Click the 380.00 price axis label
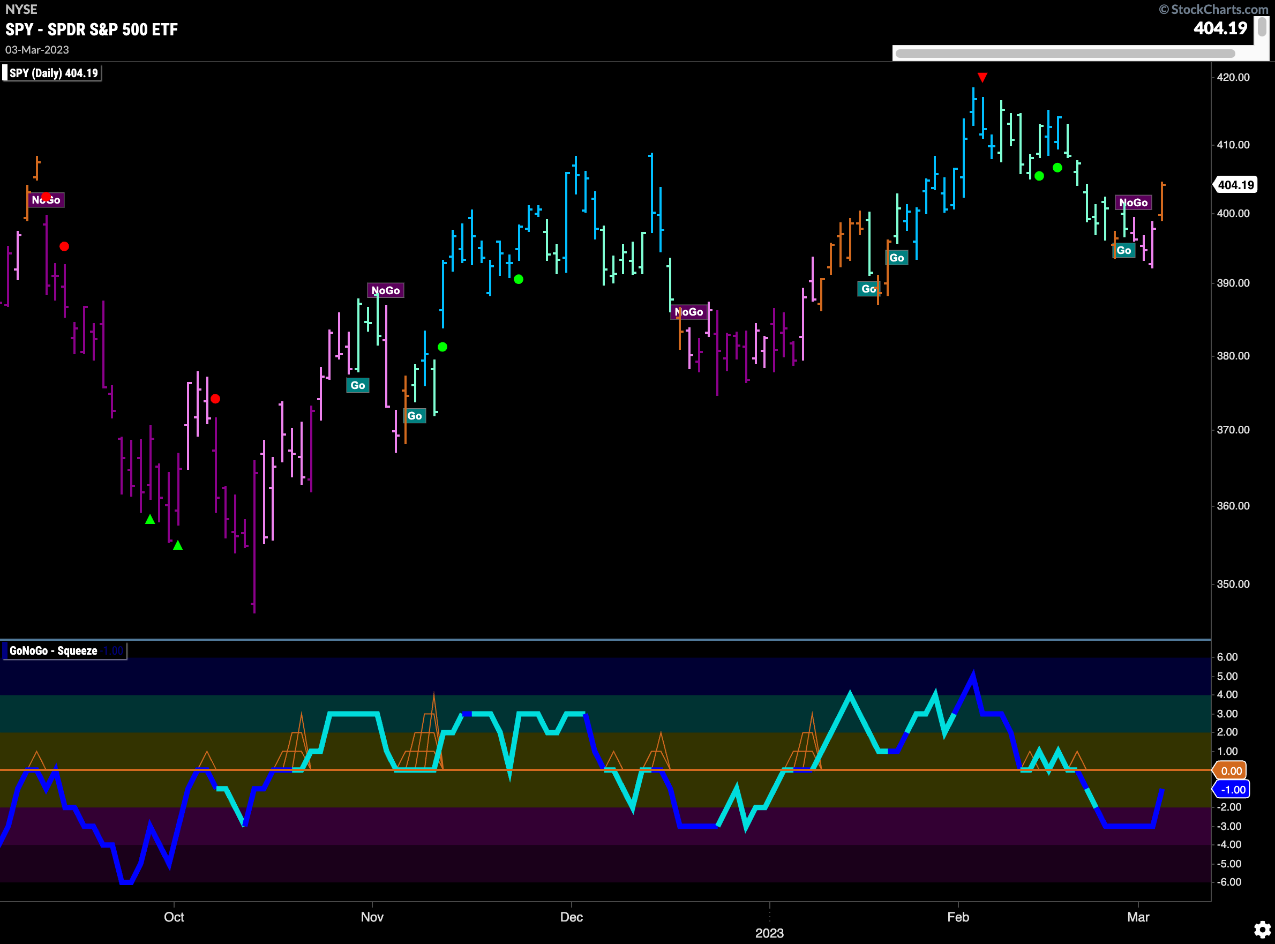 click(1233, 356)
